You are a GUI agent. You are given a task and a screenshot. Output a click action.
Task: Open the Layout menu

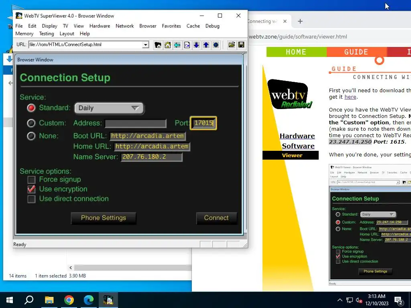[67, 34]
